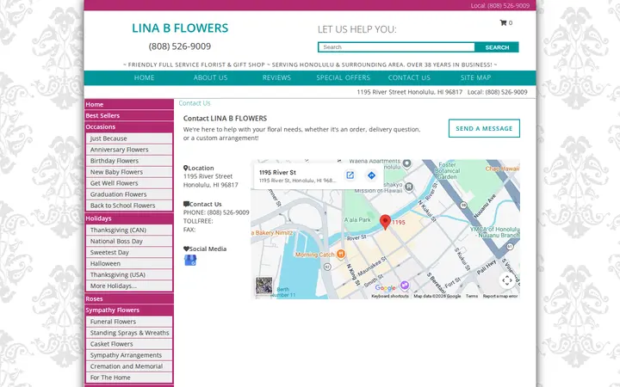Click phone number under the logo
Screen dimensions: 620x387
coord(180,46)
